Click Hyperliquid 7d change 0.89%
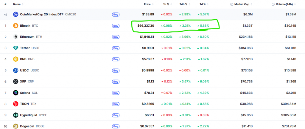 click(203, 115)
